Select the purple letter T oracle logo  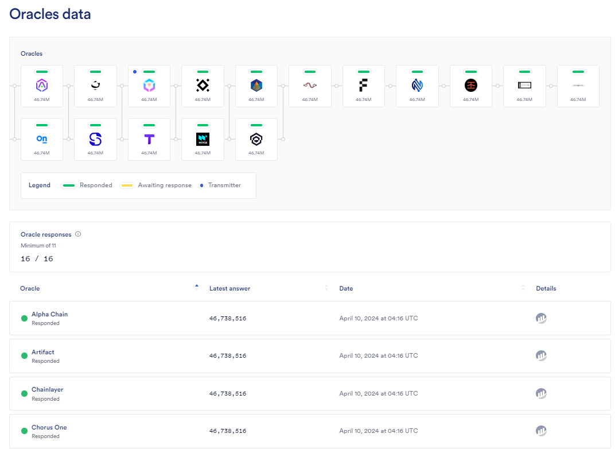tap(149, 139)
